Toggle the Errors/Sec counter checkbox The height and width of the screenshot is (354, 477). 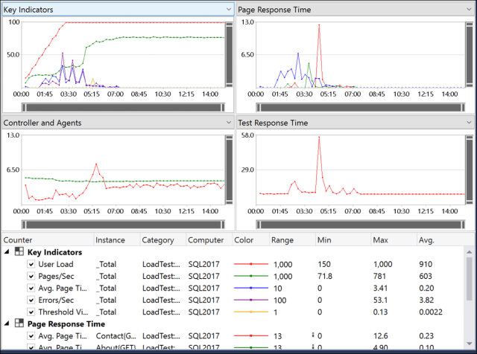tap(31, 300)
